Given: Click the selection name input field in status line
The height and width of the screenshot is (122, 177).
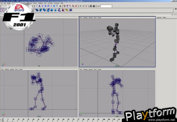Looking at the screenshot, I should pyautogui.click(x=106, y=6).
